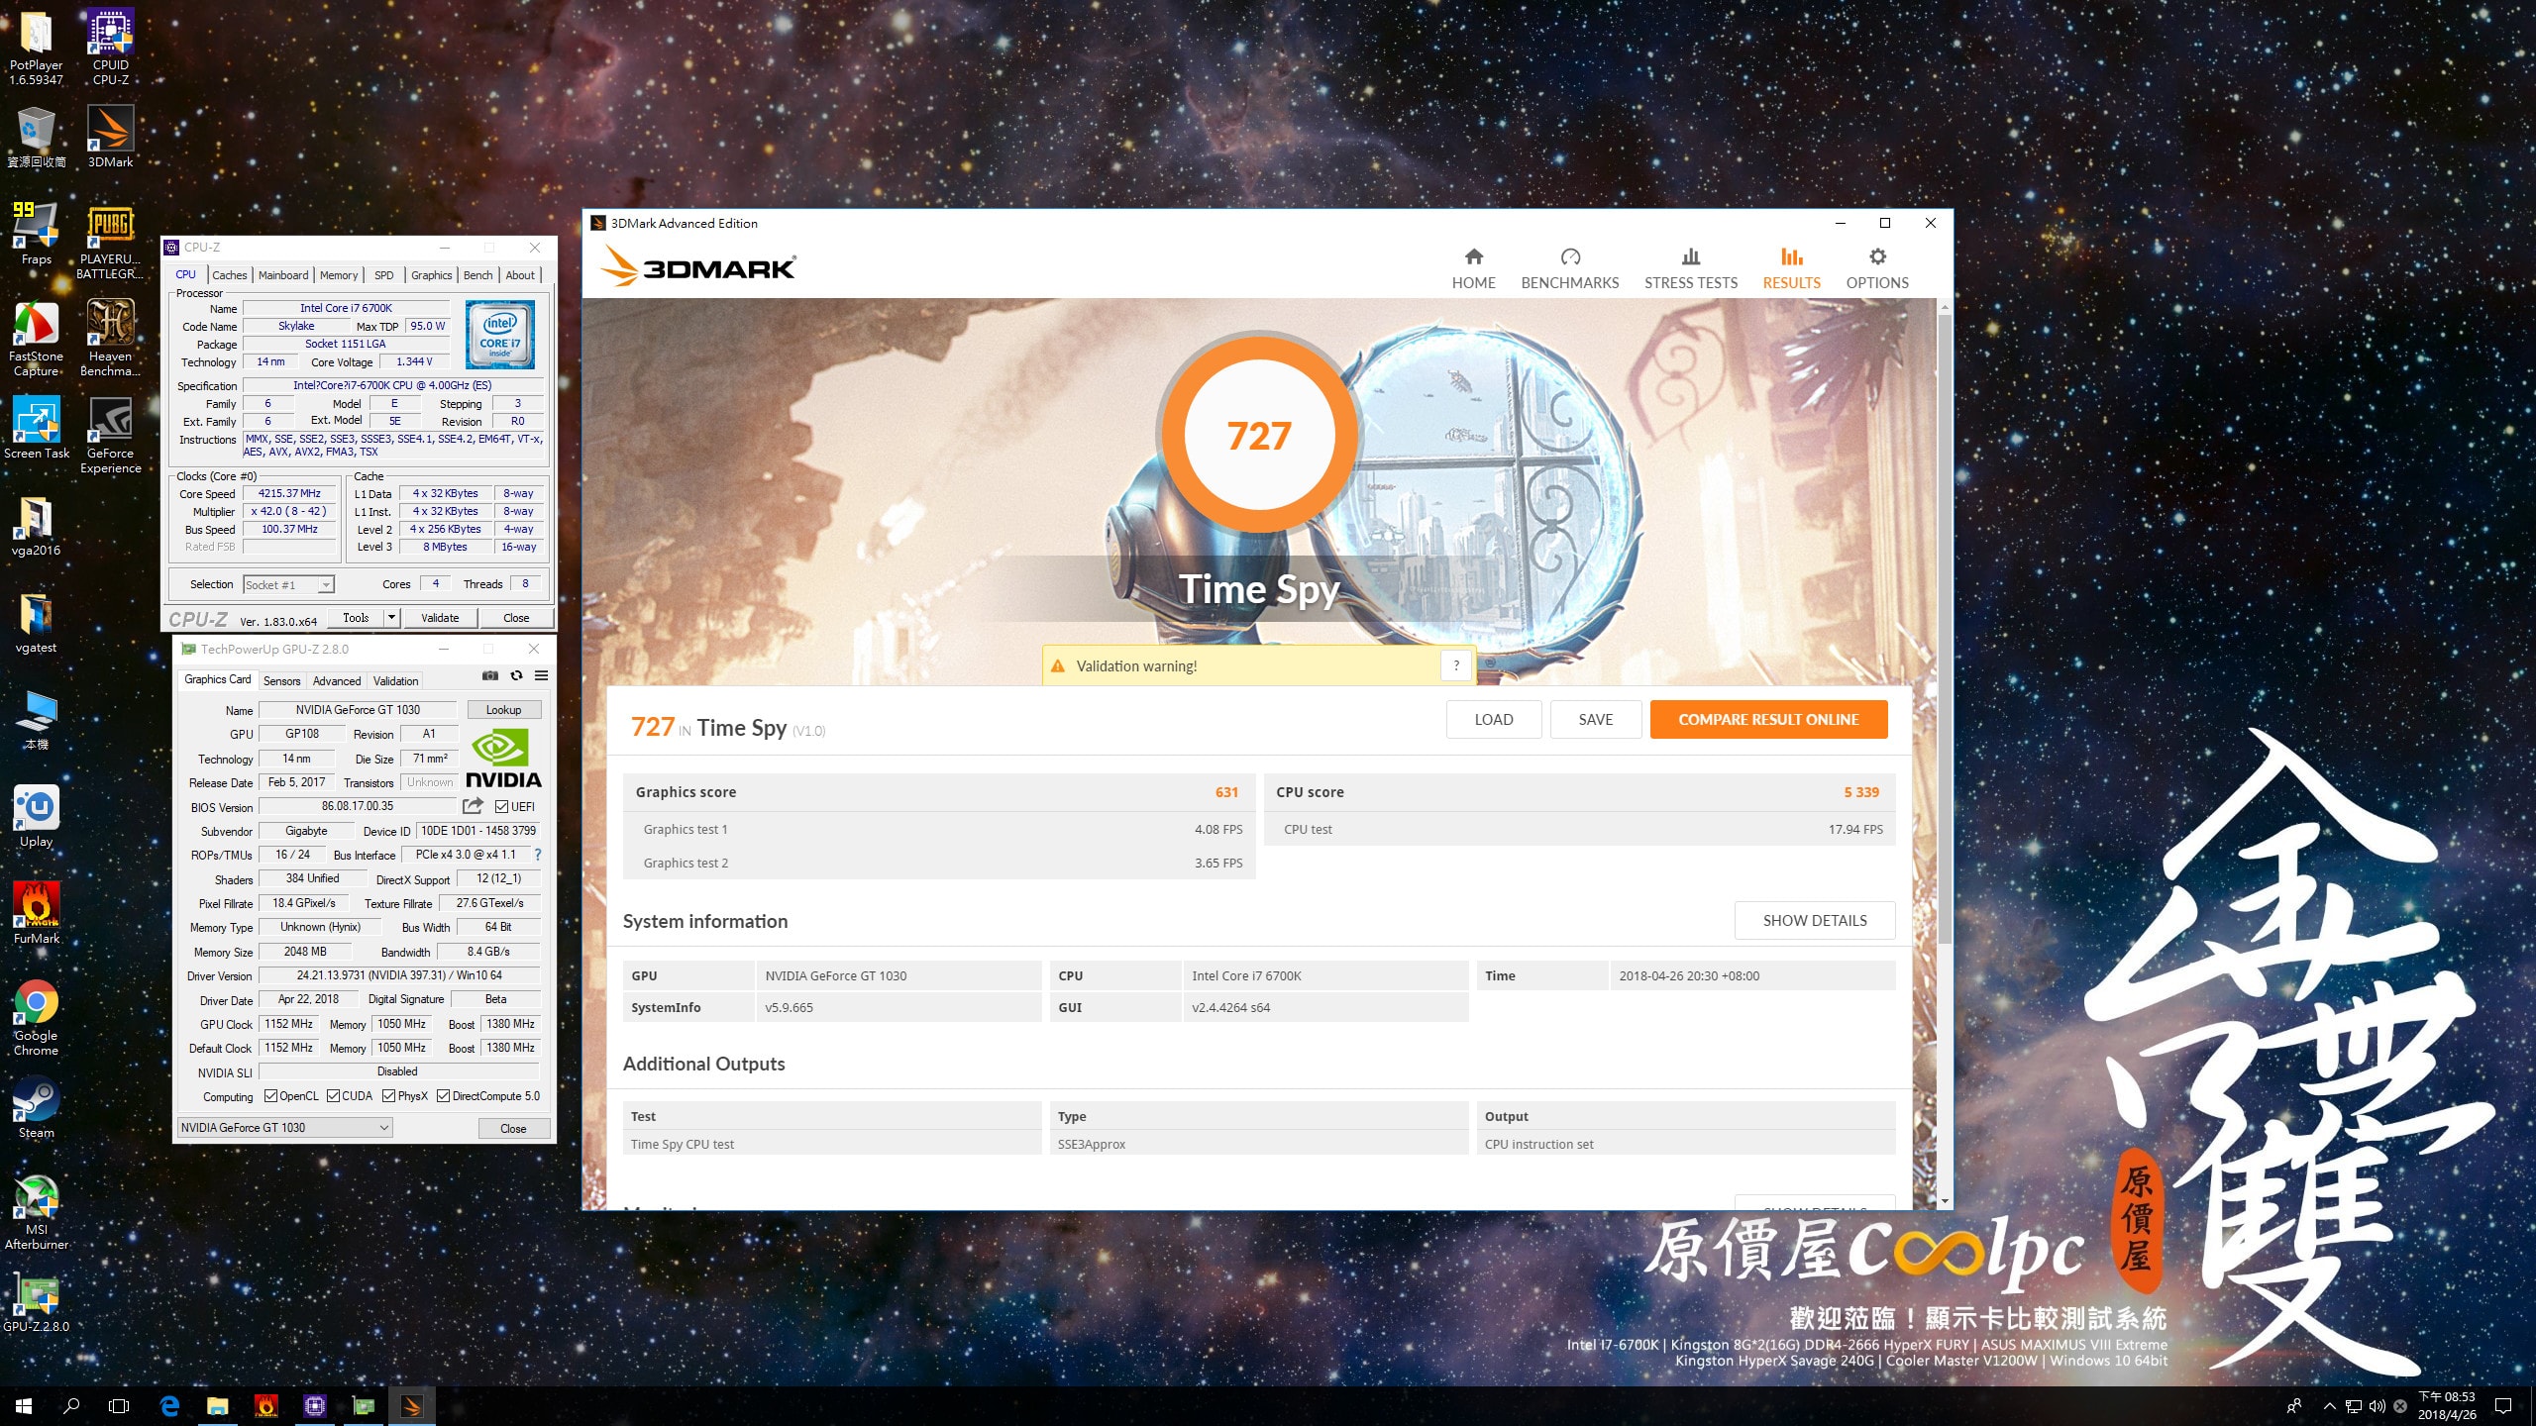Screen dimensions: 2536x1426
Task: Click the LOAD button in 3DMark
Action: 1493,720
